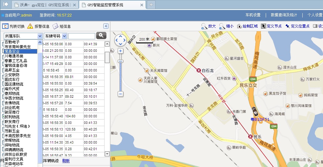Click the list switch (列表切换) icon
This screenshot has height=167, width=323.
5,26
